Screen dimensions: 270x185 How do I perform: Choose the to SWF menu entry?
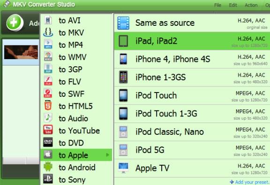coord(76,94)
